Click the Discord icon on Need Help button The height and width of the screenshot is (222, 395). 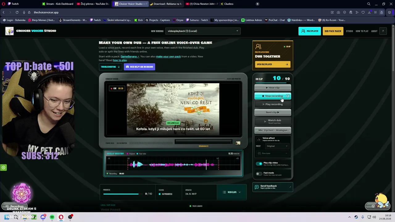[x=127, y=67]
